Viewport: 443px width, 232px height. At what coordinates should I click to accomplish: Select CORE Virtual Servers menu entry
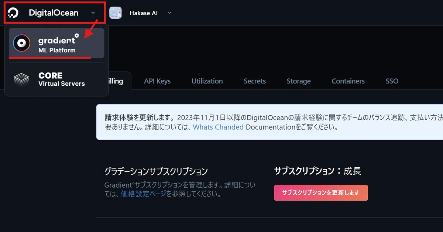coord(56,79)
